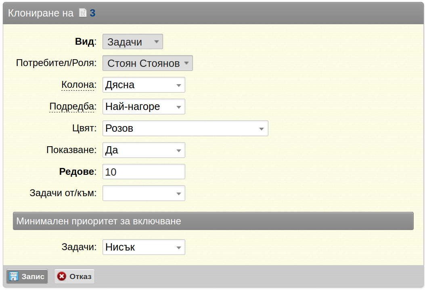Expand the Колона dropdown set to Дясна
This screenshot has height=290, width=425.
coord(144,85)
